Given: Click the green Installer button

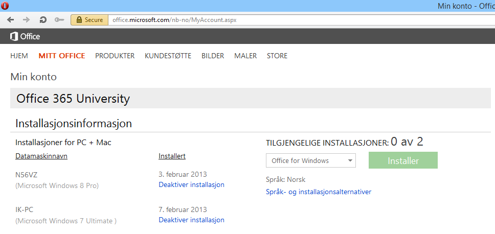Looking at the screenshot, I should 403,160.
